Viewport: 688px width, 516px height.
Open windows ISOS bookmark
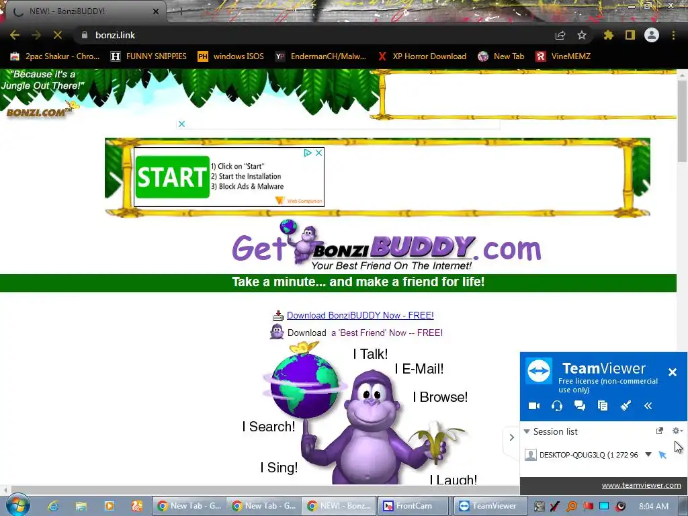[231, 56]
